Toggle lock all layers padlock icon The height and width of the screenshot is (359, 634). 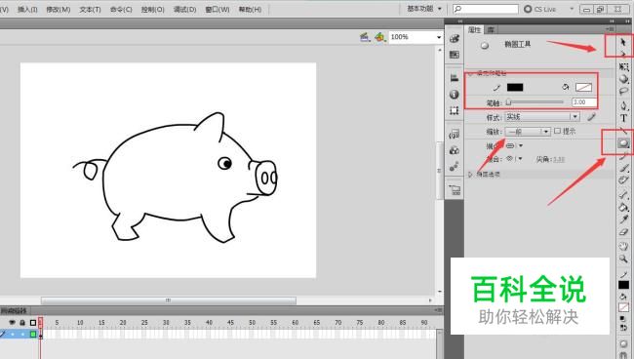[x=22, y=323]
